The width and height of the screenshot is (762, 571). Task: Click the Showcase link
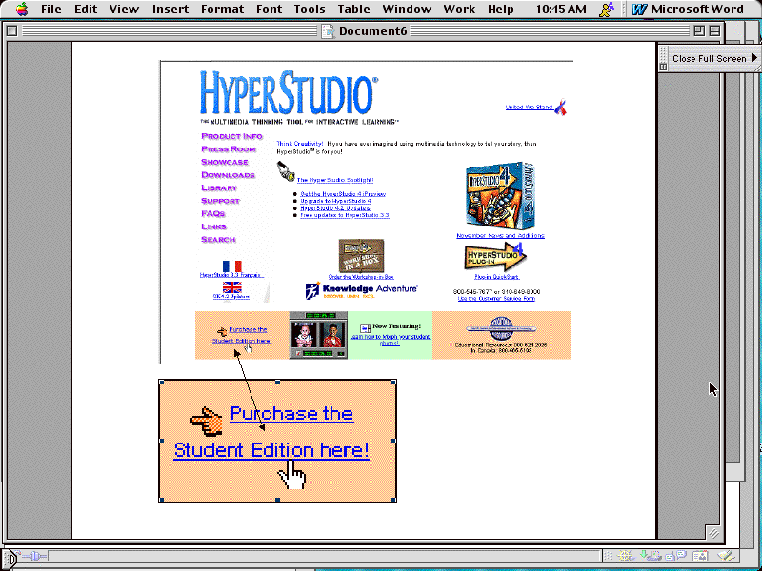coord(225,162)
